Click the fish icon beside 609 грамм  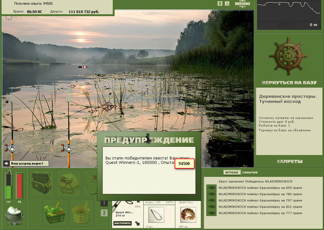pos(211,188)
